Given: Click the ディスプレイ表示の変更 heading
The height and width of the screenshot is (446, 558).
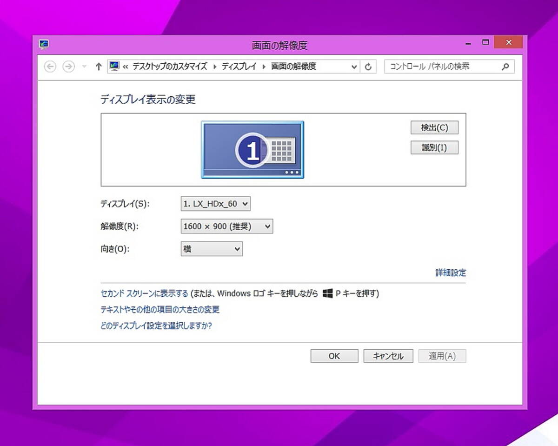Looking at the screenshot, I should [148, 100].
